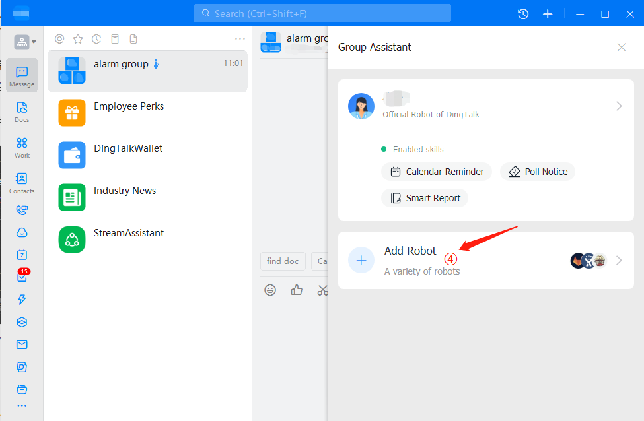Expand the official DingTalk robot details chevron
Viewport: 644px width, 421px height.
[619, 106]
